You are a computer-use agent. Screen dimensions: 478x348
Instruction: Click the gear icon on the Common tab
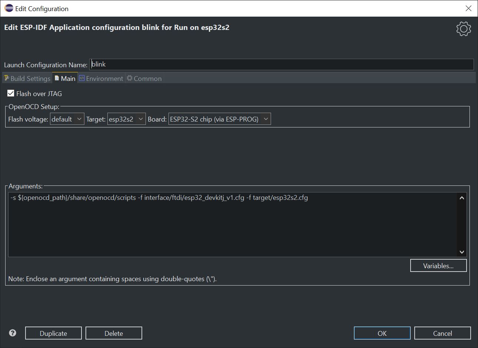[x=129, y=78]
